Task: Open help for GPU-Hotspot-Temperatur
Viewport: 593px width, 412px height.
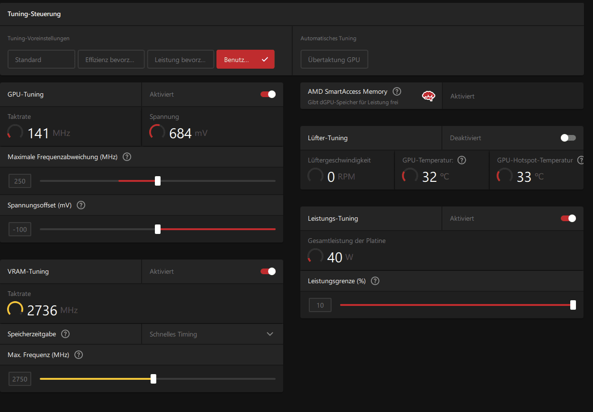Action: [582, 160]
